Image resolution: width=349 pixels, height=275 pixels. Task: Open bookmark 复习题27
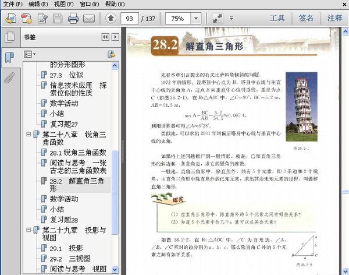point(63,124)
